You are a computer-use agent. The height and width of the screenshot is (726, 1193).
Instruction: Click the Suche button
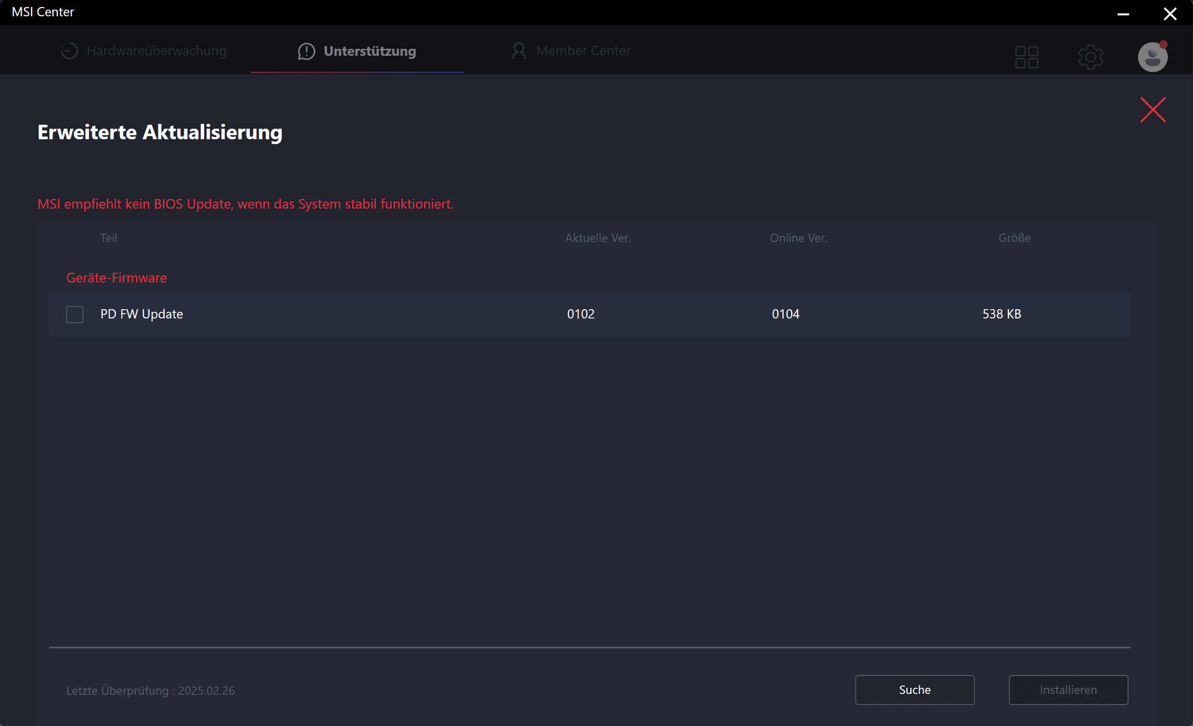pyautogui.click(x=915, y=690)
